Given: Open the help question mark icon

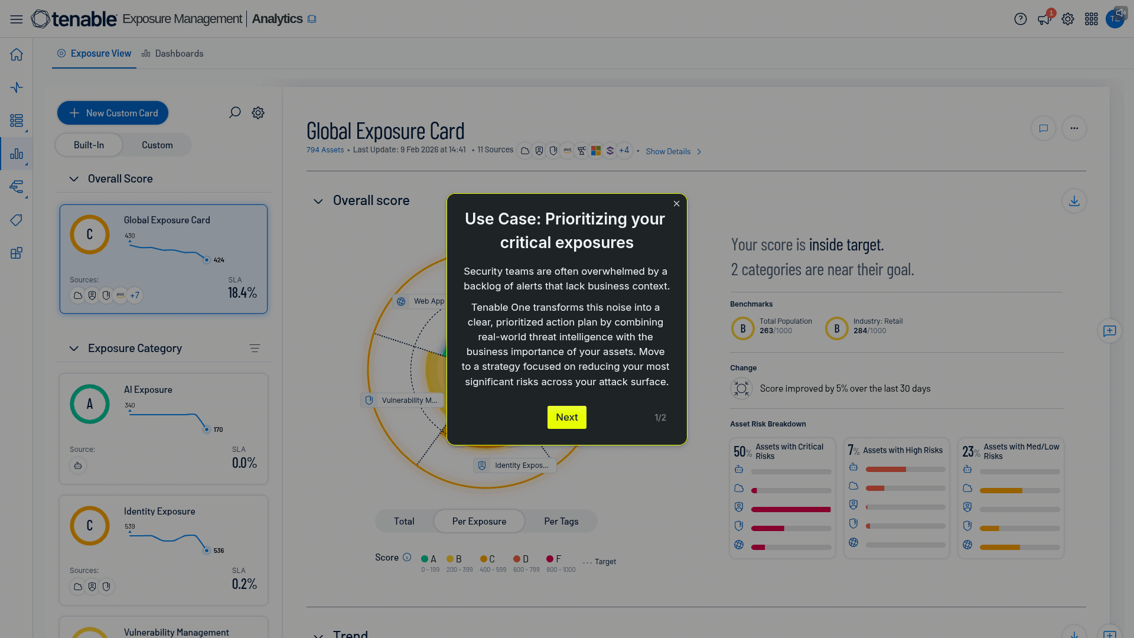Looking at the screenshot, I should pyautogui.click(x=1021, y=19).
